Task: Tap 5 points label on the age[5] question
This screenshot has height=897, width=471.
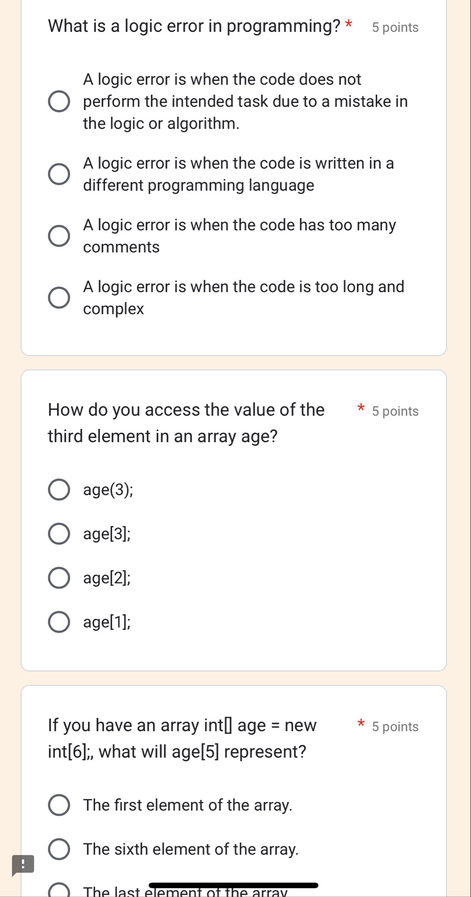Action: pyautogui.click(x=395, y=727)
